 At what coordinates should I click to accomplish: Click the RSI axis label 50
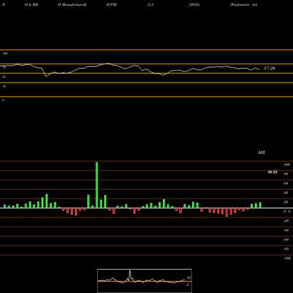point(4,77)
